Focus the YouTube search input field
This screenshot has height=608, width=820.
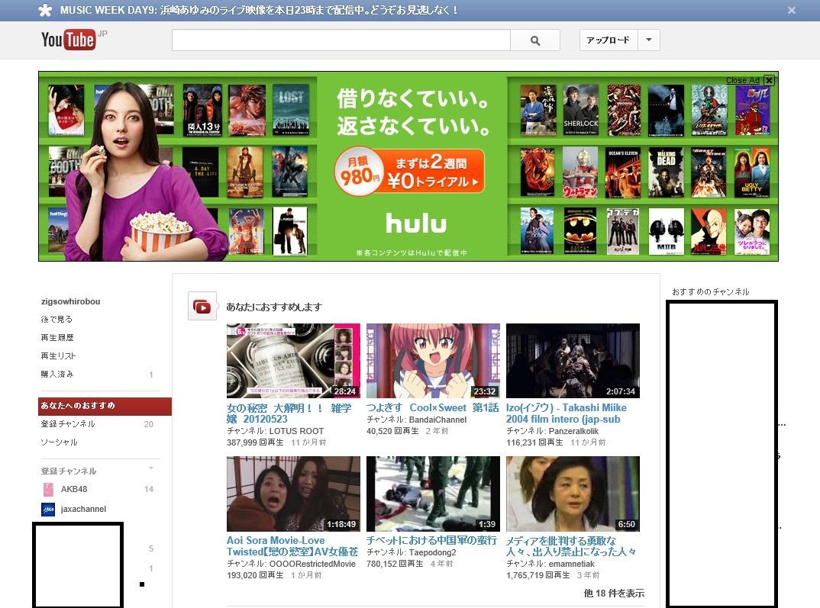[341, 40]
